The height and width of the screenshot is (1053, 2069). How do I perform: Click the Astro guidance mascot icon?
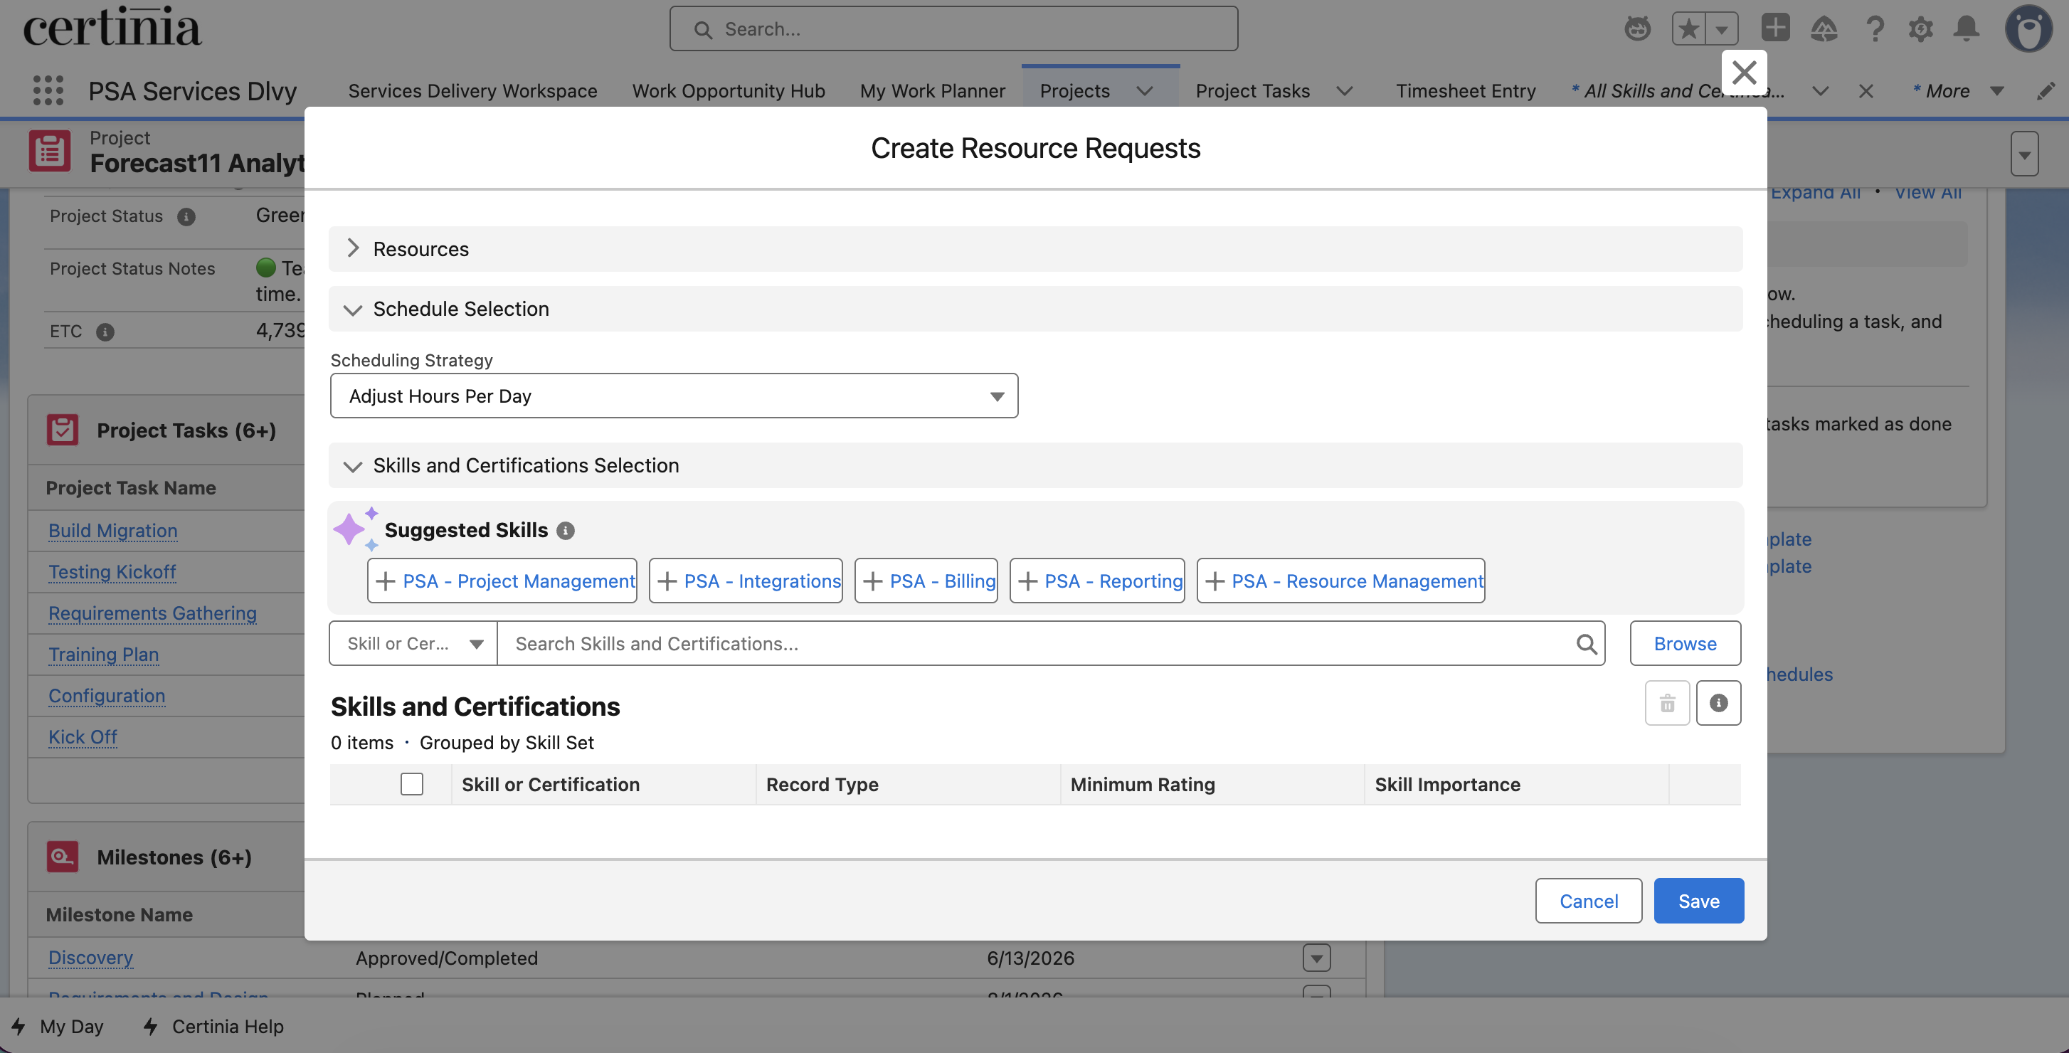1638,29
